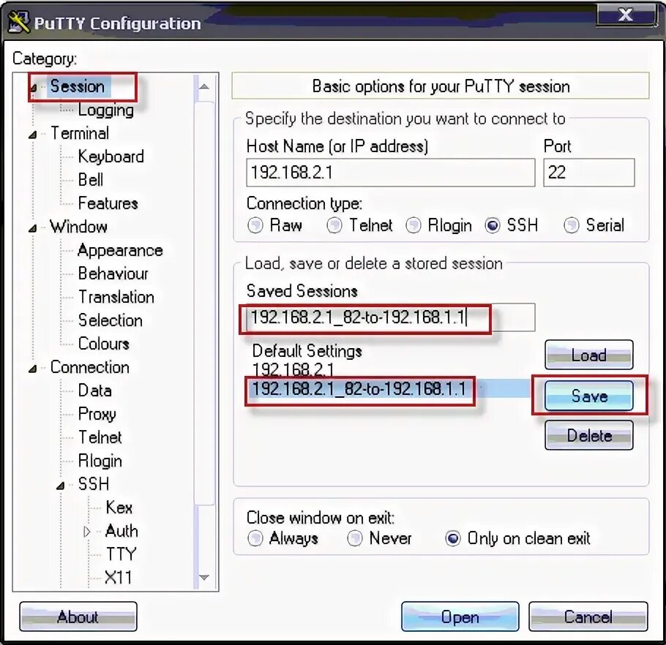Collapse the Terminal tree node
This screenshot has width=666, height=645.
tap(33, 135)
